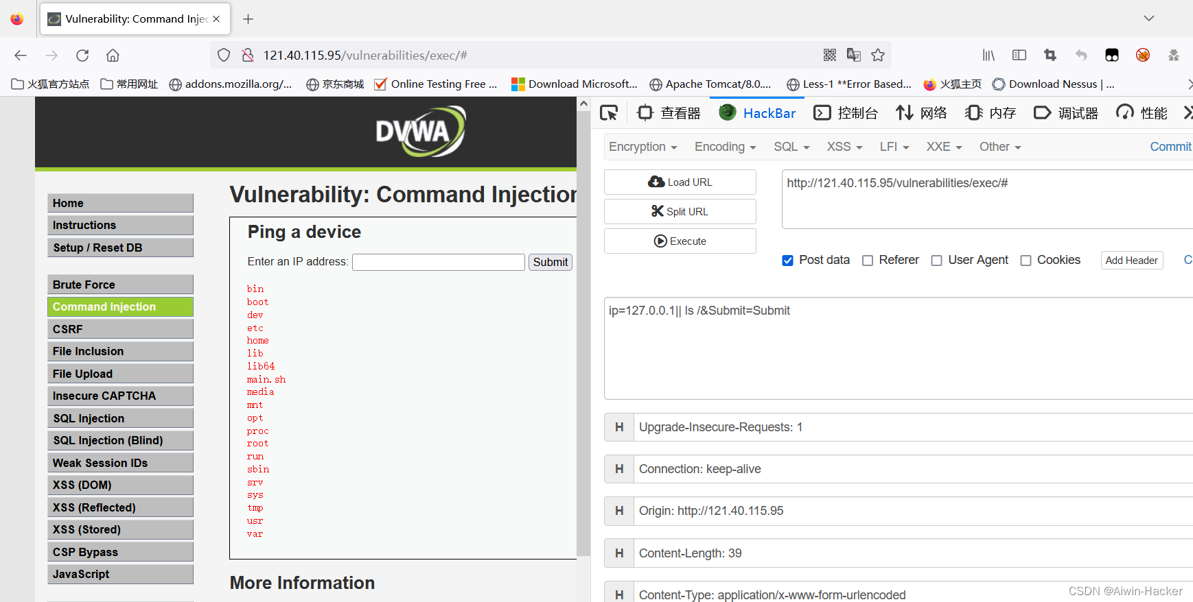Enable the Referer checkbox
1193x602 pixels.
pyautogui.click(x=868, y=261)
